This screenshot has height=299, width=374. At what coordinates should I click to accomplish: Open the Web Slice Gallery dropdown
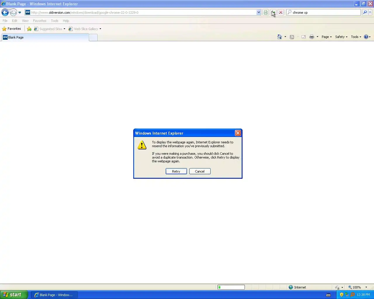[x=85, y=29]
